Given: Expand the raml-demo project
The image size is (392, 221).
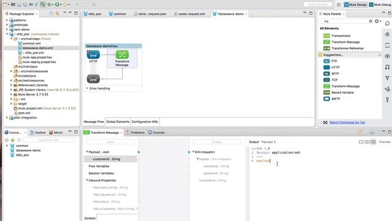Looking at the screenshot, I should point(7,29).
